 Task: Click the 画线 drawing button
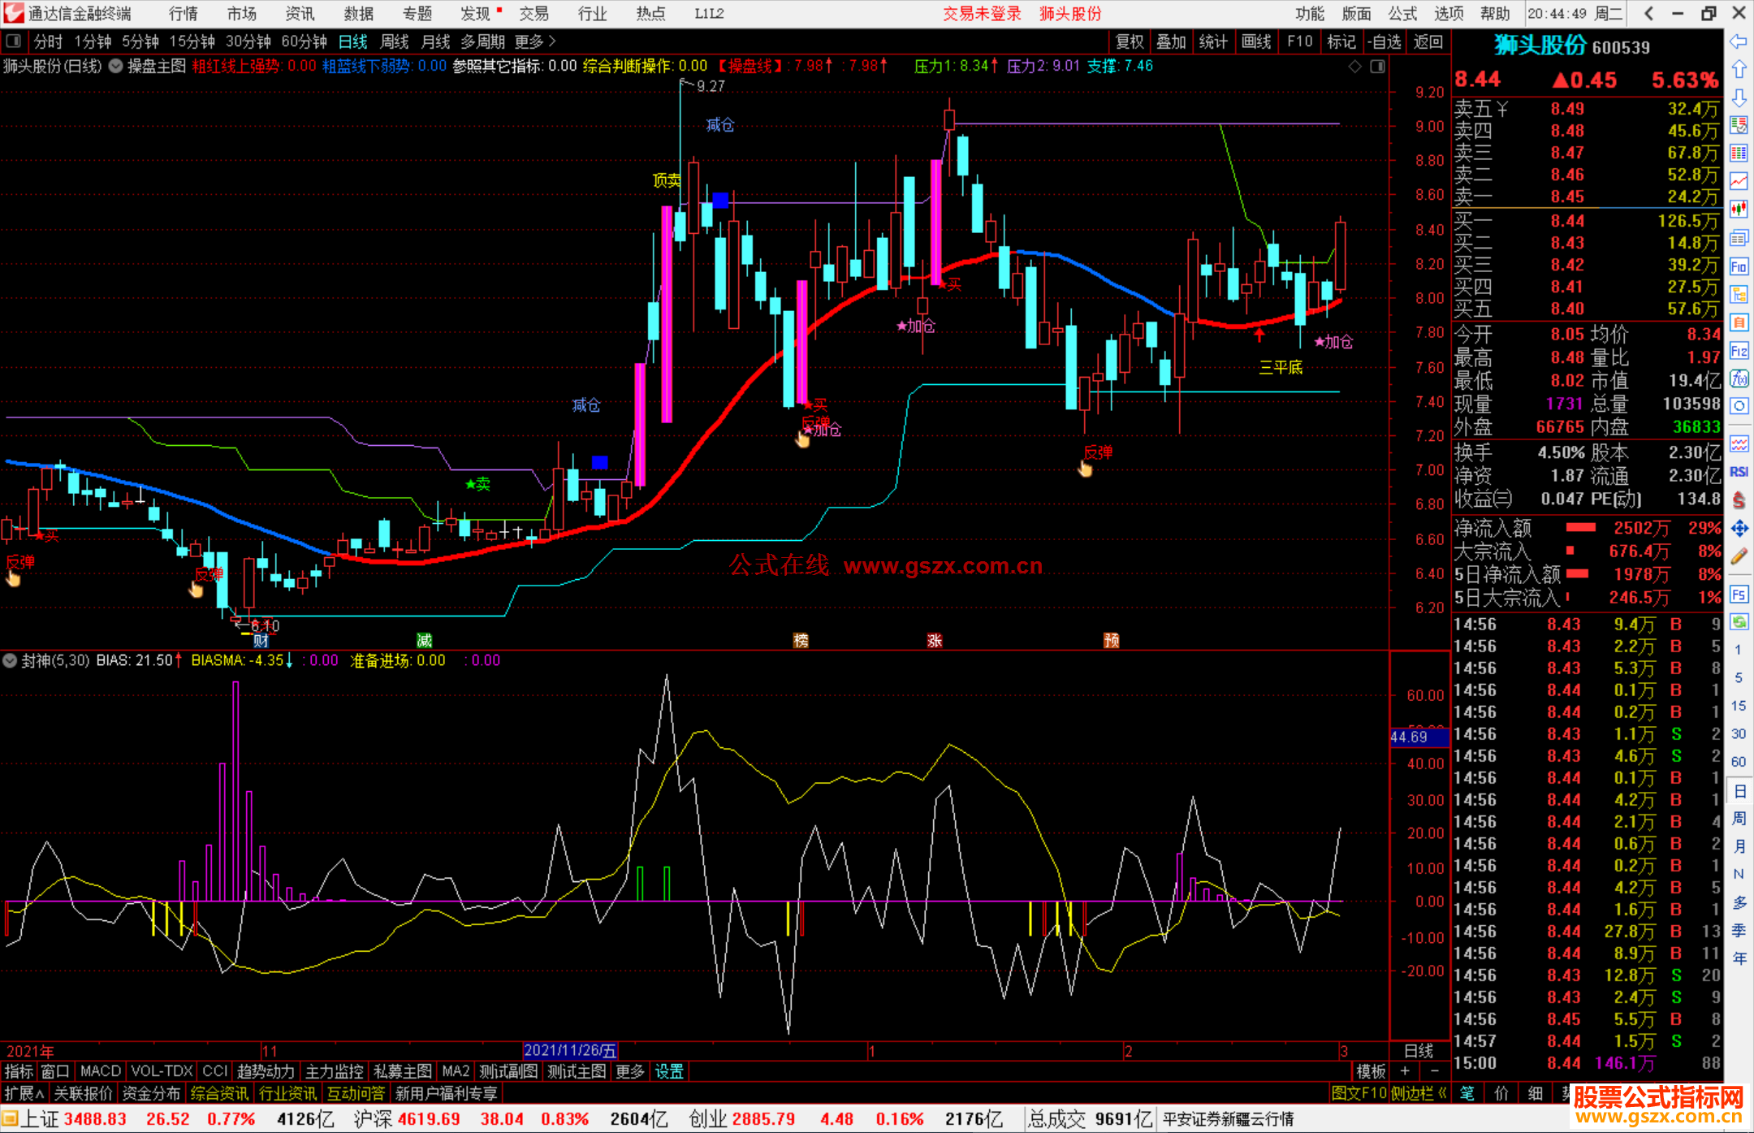coord(1256,41)
